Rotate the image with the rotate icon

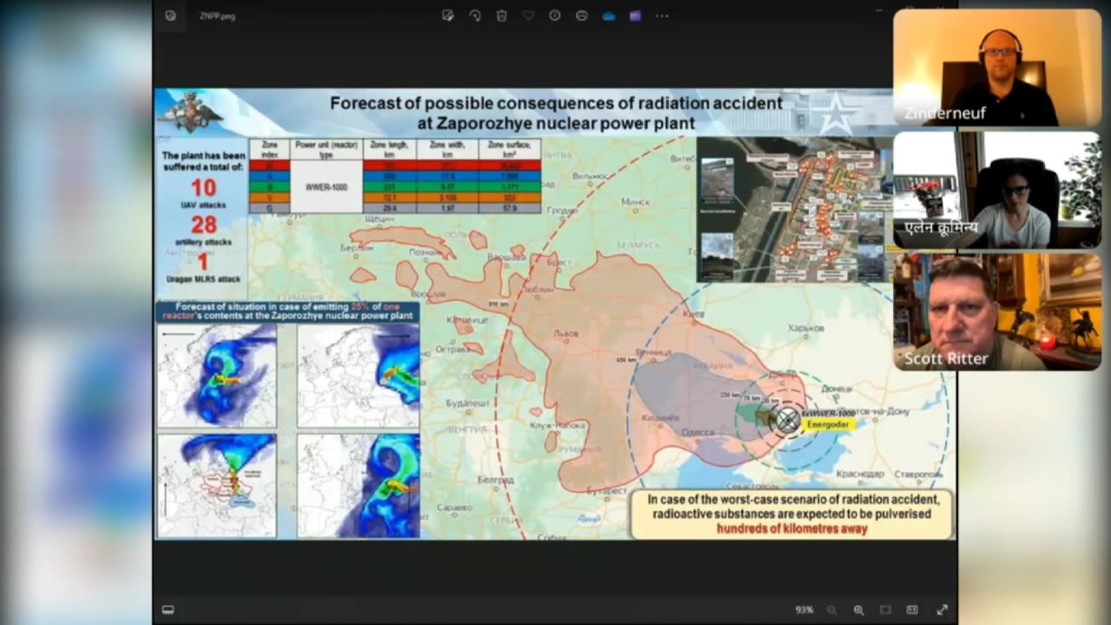coord(475,16)
